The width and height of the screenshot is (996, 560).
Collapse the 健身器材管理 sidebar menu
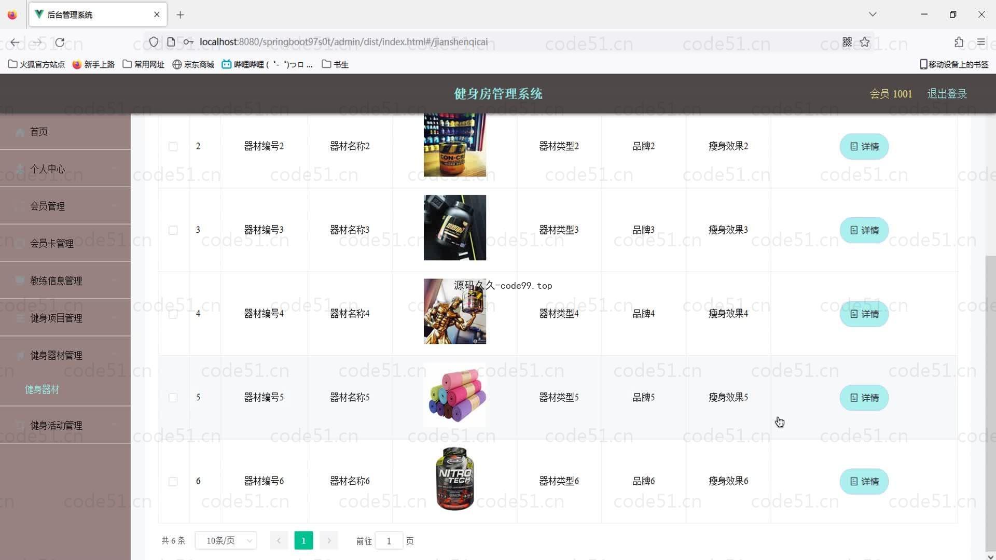[65, 356]
